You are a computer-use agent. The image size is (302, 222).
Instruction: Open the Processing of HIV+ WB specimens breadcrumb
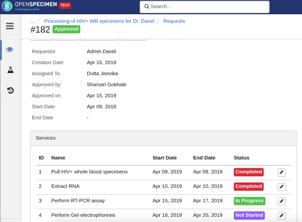[99, 21]
